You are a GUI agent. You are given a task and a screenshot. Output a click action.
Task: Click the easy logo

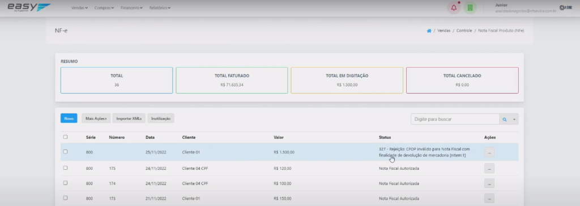click(29, 7)
